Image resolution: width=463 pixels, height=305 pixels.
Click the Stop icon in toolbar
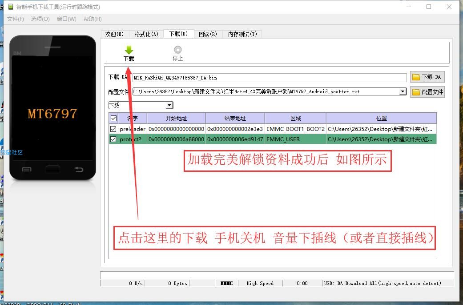tap(178, 50)
